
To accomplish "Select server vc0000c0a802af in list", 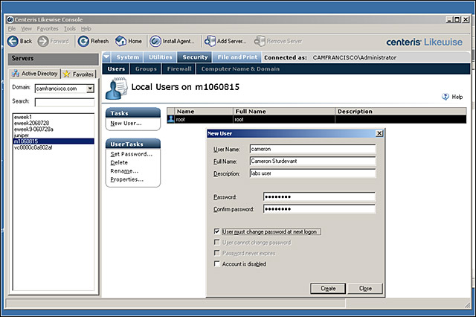I will (54, 147).
